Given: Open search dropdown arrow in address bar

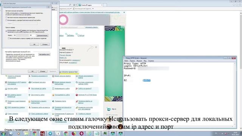Looking at the screenshot, I should coord(72,5).
